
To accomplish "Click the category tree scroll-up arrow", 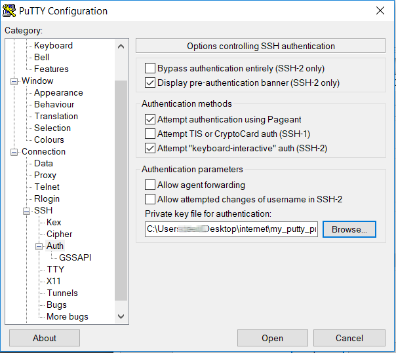I will [x=121, y=46].
